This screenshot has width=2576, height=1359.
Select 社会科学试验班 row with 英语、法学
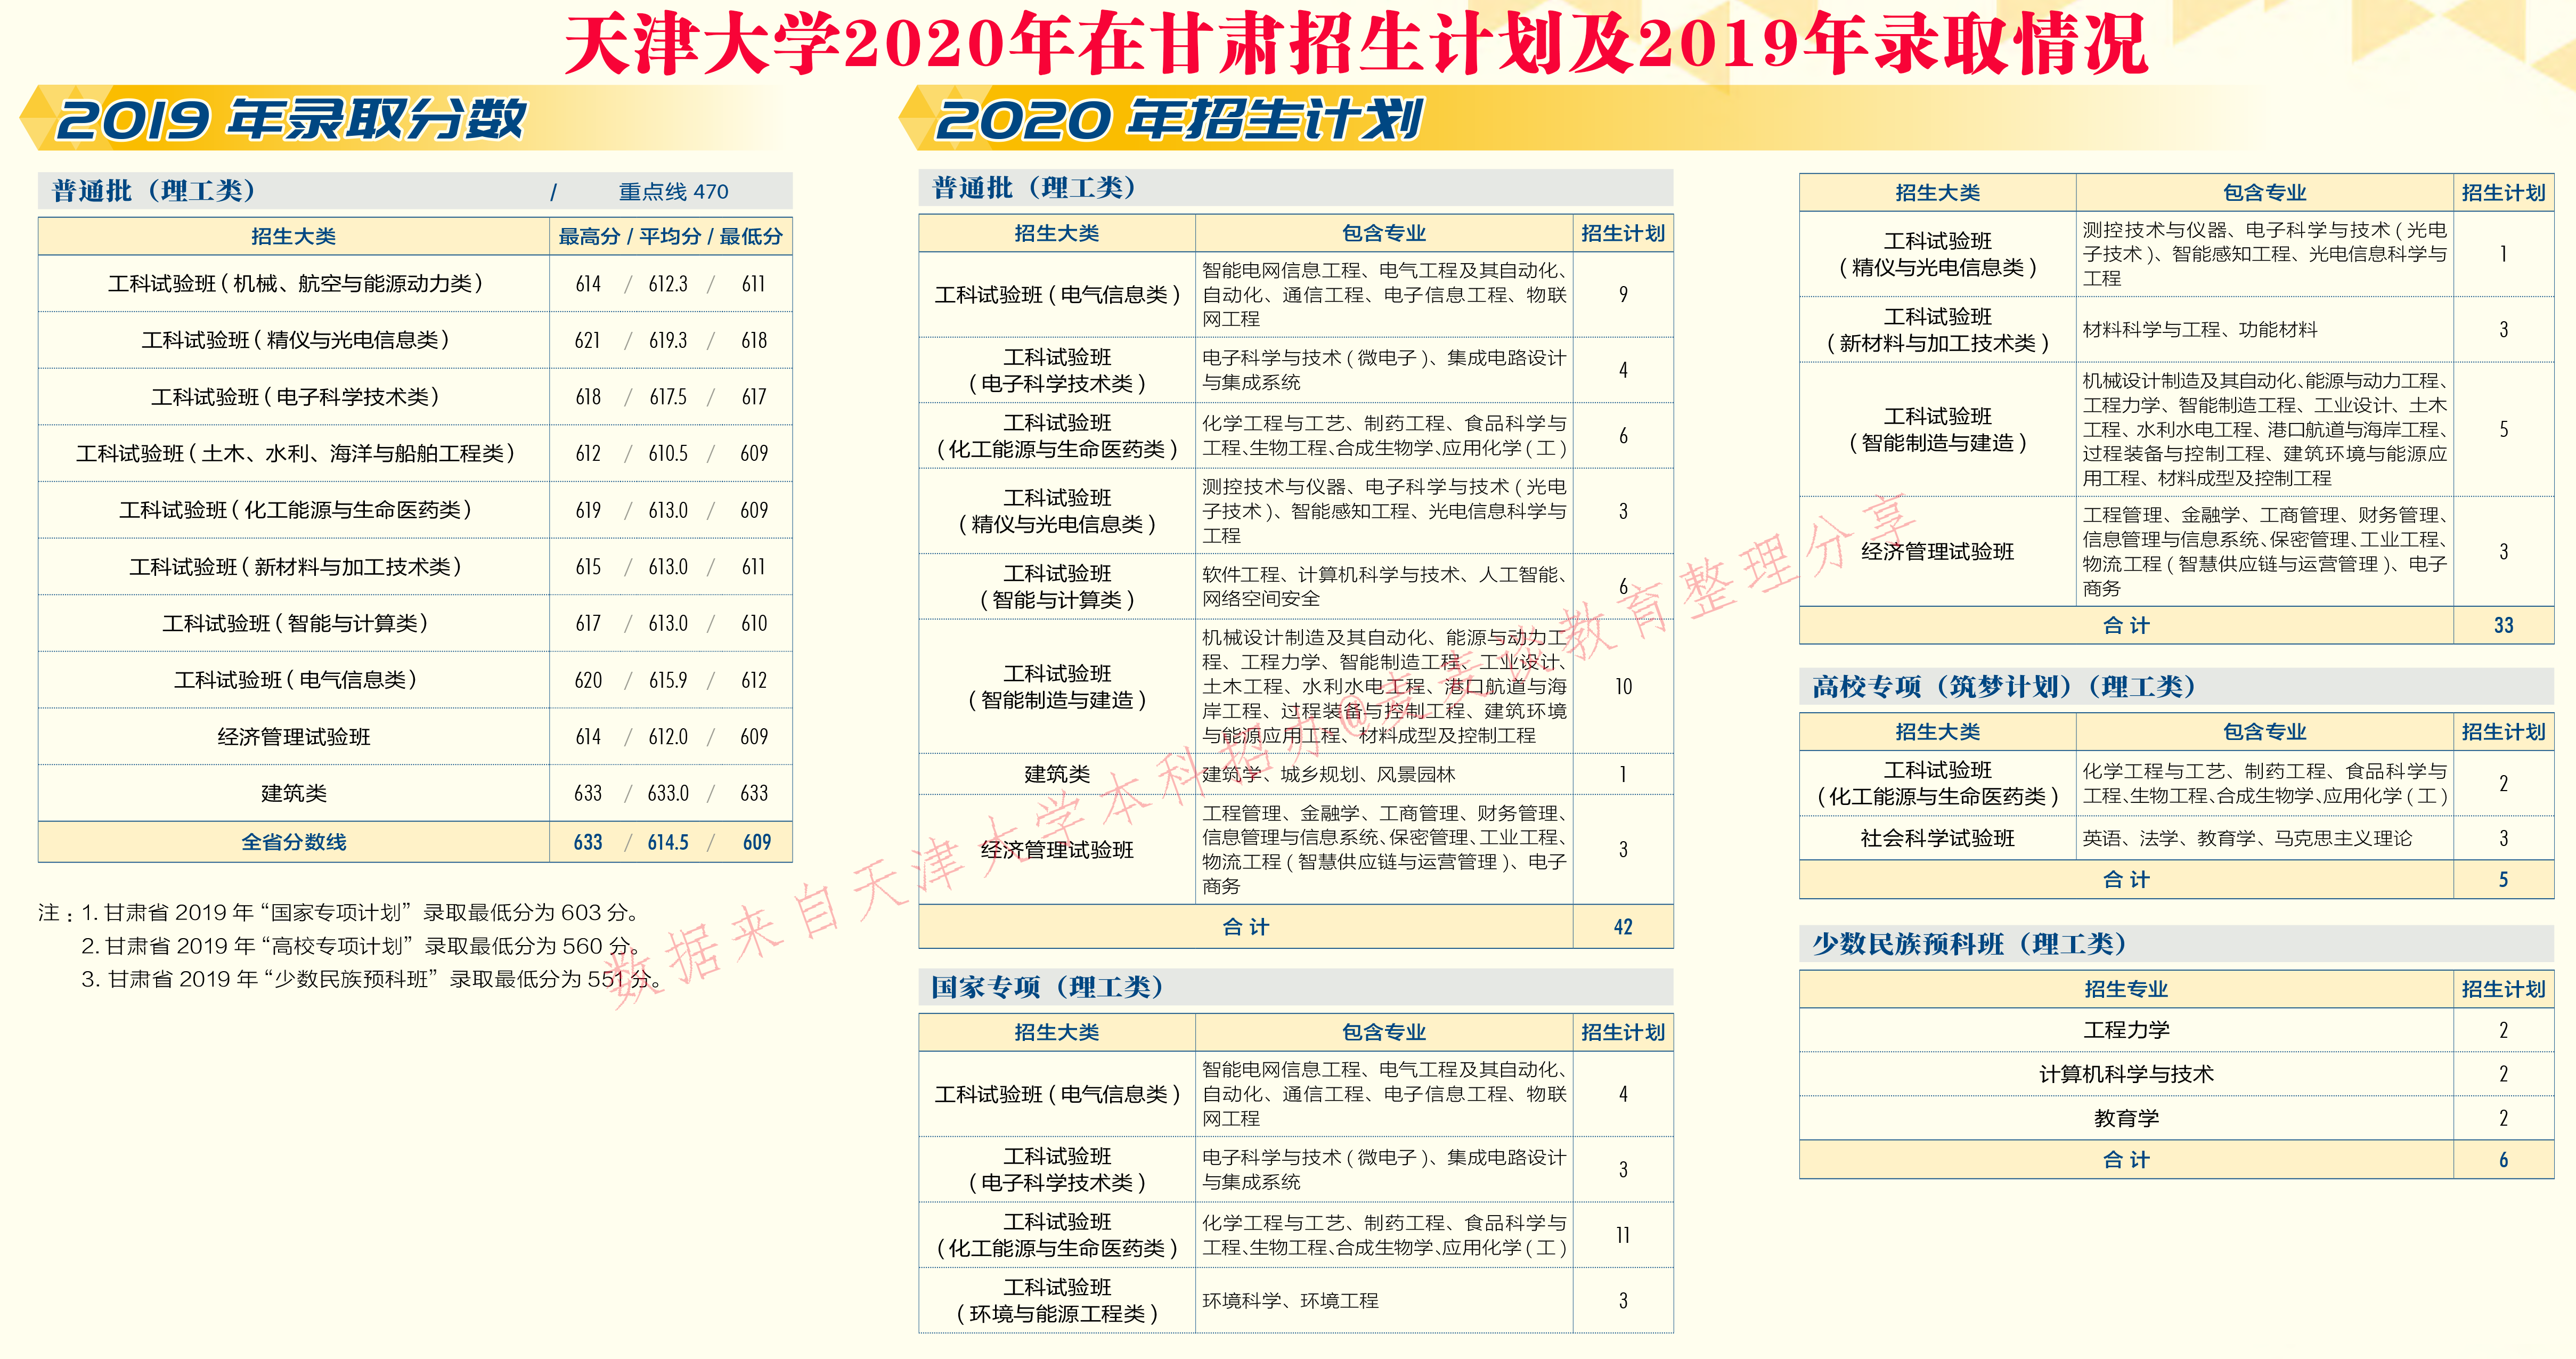pos(1938,839)
